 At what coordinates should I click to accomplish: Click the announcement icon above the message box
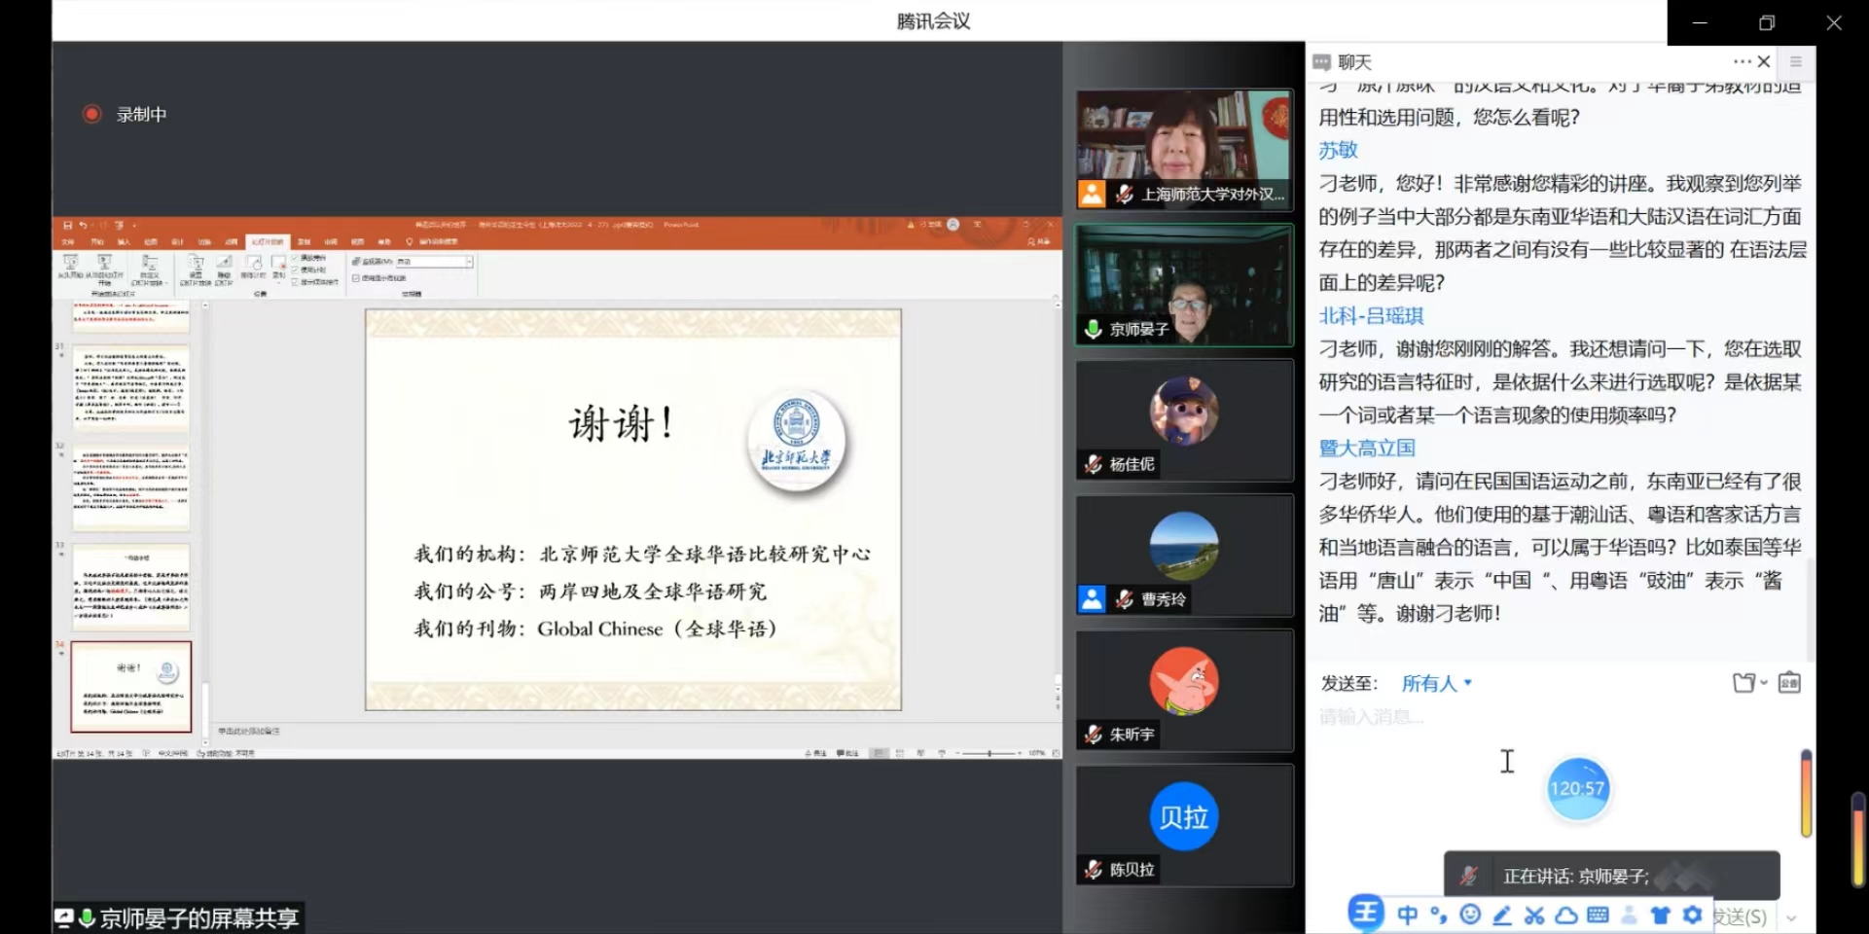(1789, 683)
